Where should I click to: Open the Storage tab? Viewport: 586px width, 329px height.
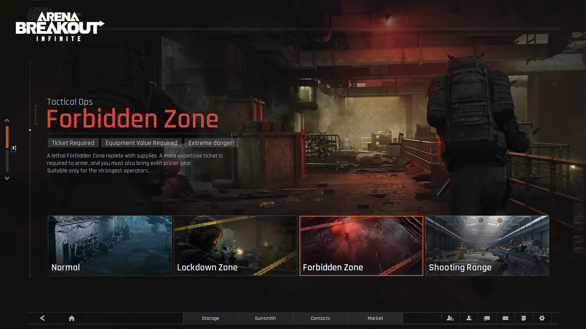pyautogui.click(x=210, y=318)
